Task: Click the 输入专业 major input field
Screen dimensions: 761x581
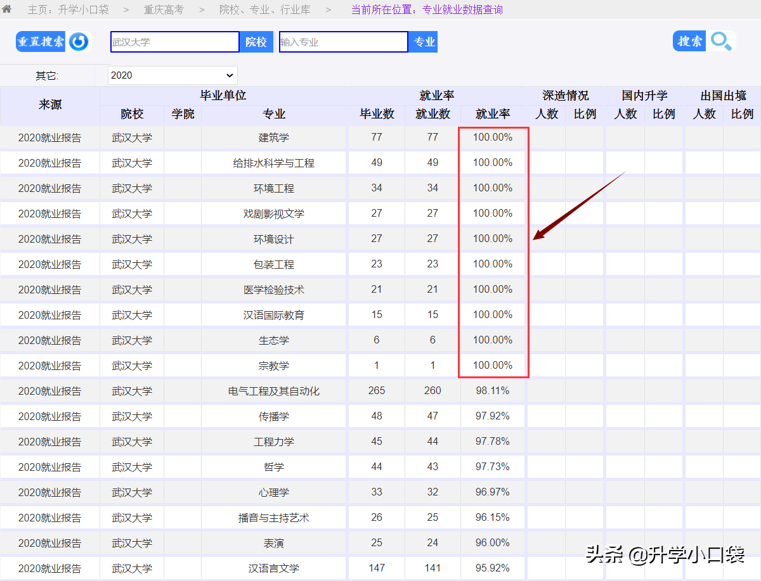Action: 343,41
